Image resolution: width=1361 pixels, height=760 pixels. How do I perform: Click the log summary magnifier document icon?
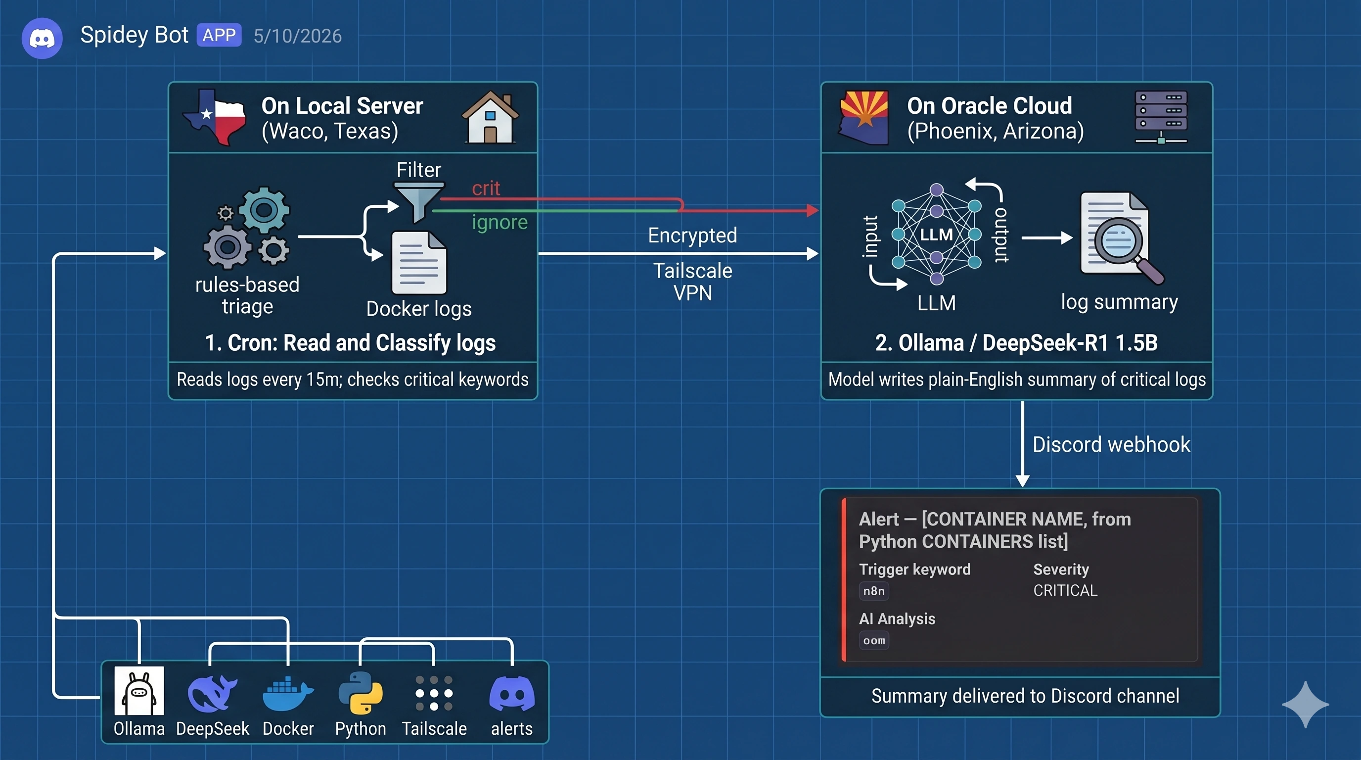pos(1122,238)
